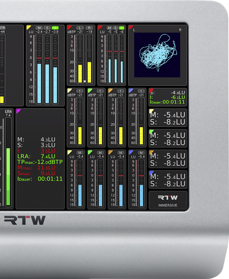Viewport: 229px width, 279px height.
Task: Tap the blue corner flag on the middle-row dBTP meter
Action: pos(130,90)
